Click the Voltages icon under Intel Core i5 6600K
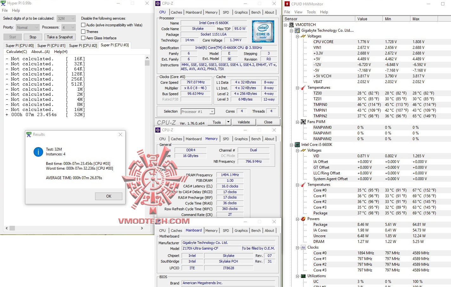This screenshot has height=287, width=451. pos(303,150)
